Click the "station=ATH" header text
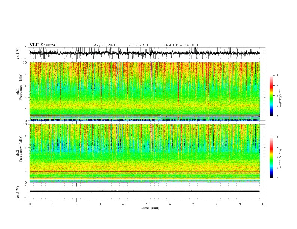Screen dimensions: 297x229 click(x=139, y=45)
